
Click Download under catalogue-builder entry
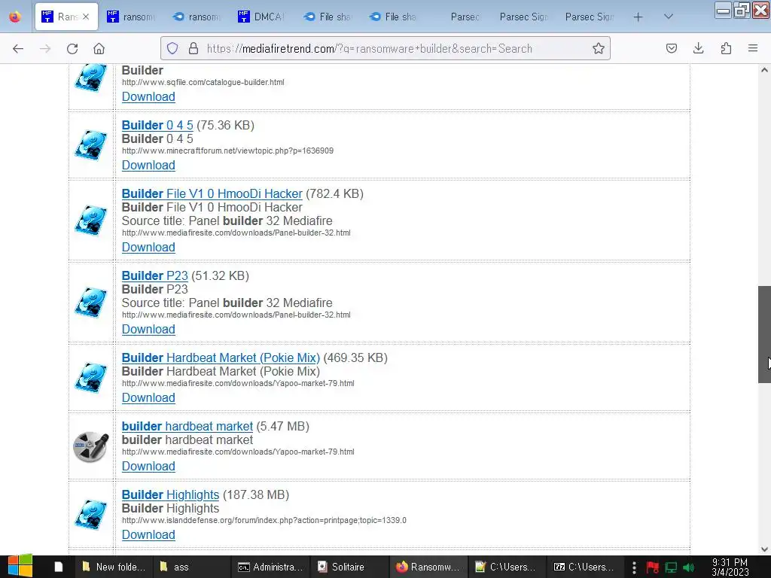[148, 97]
